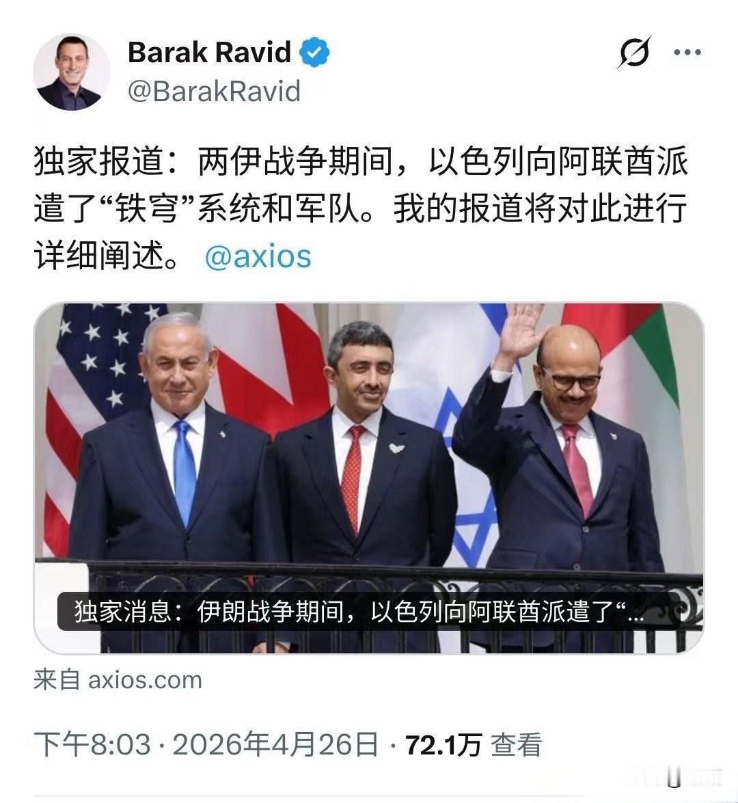The image size is (738, 803).
Task: Open Barak Ravid's round profile avatar
Action: click(x=71, y=72)
